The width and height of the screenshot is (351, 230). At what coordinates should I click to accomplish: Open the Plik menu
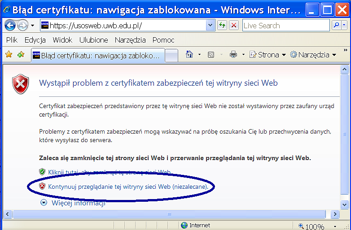click(x=12, y=40)
